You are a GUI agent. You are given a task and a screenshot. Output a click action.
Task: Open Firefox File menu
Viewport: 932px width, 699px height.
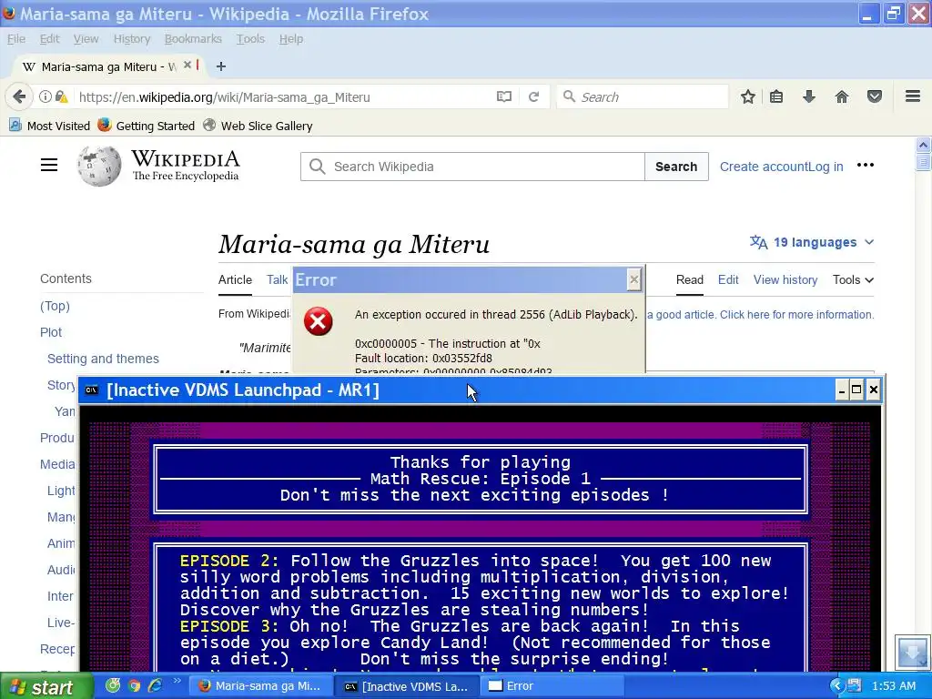(x=16, y=38)
